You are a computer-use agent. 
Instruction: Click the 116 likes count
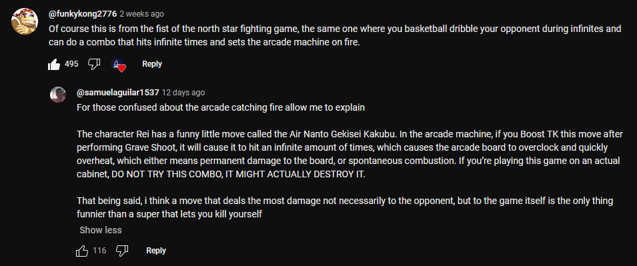pos(99,251)
